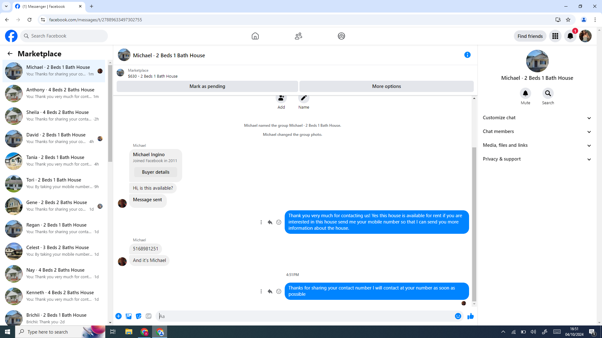Open a new browser tab

pyautogui.click(x=92, y=6)
